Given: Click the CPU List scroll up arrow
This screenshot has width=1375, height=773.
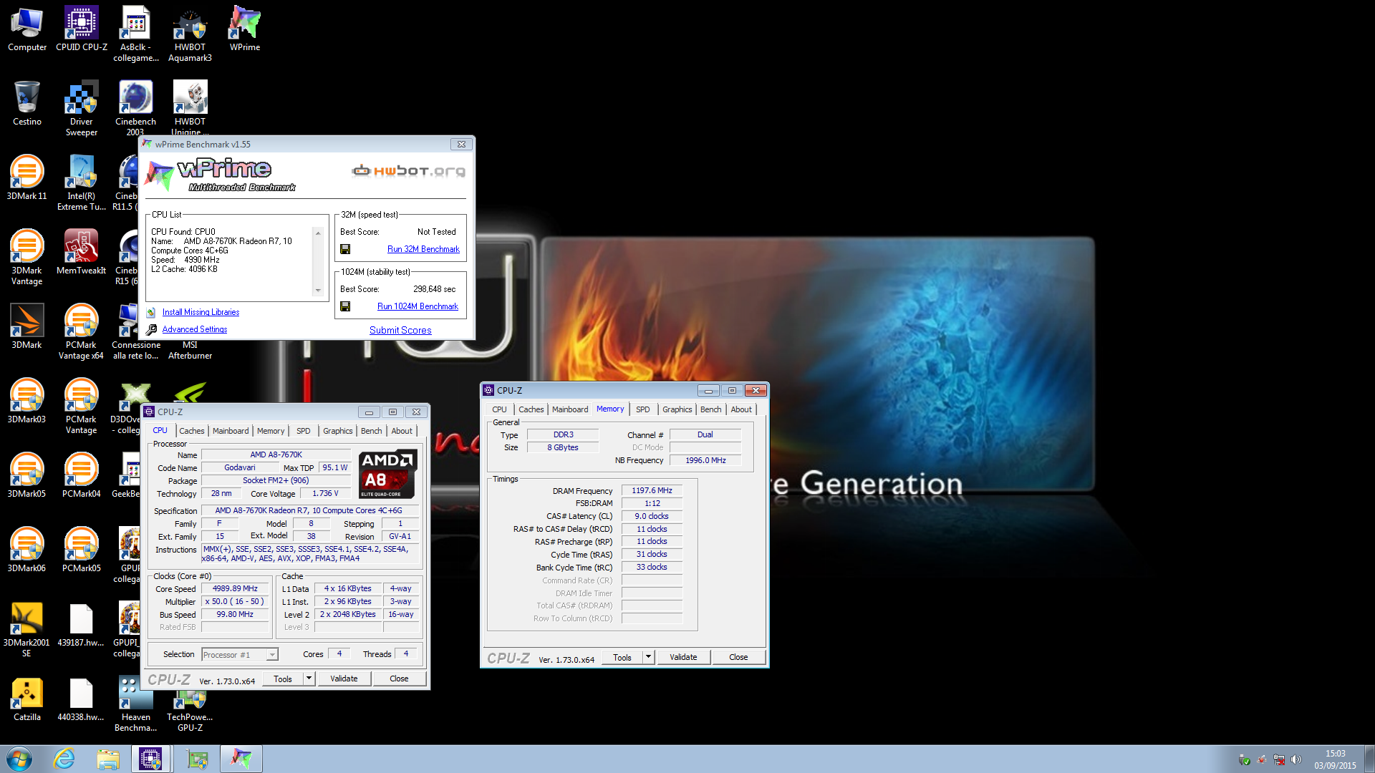Looking at the screenshot, I should tap(318, 233).
